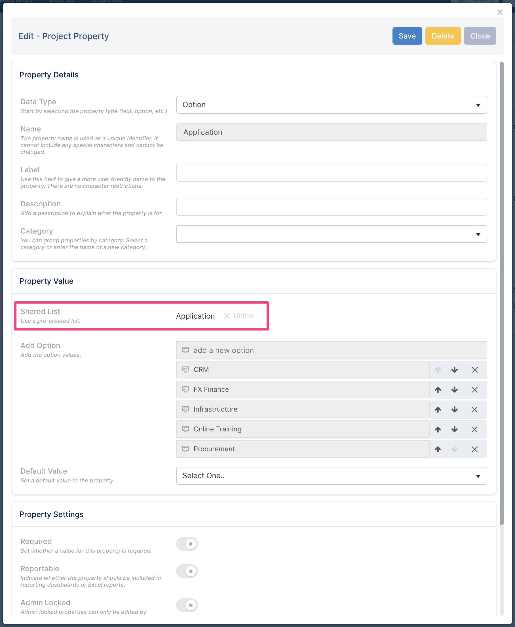
Task: Expand the Category dropdown arrow
Action: 478,234
